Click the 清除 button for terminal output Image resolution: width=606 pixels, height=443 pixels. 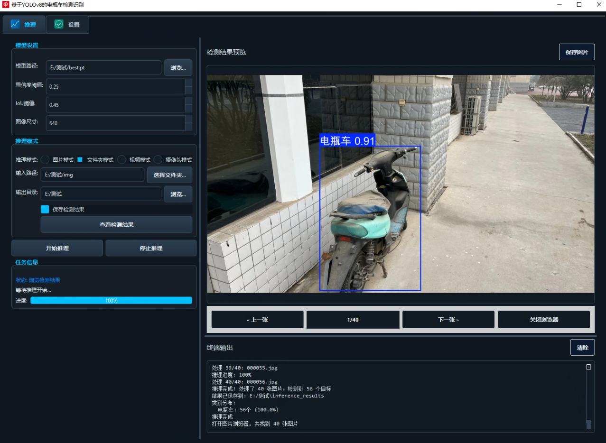pos(582,348)
